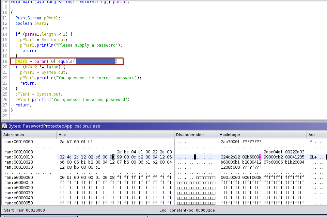Click line number 19 in the gutter
This screenshot has height=217, width=327.
[x=5, y=61]
